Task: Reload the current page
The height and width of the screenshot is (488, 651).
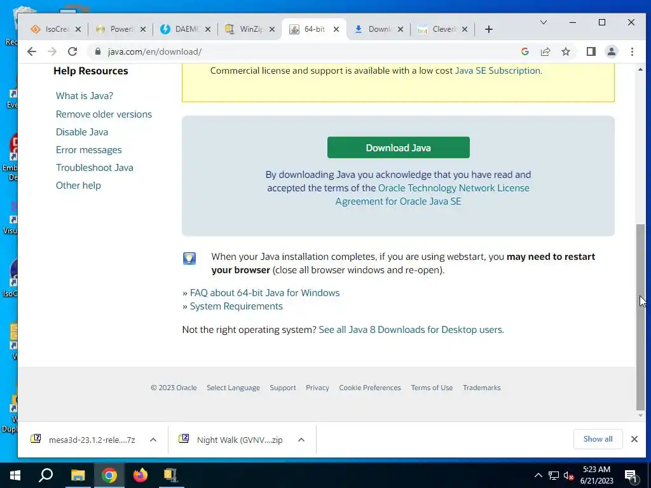Action: point(72,51)
